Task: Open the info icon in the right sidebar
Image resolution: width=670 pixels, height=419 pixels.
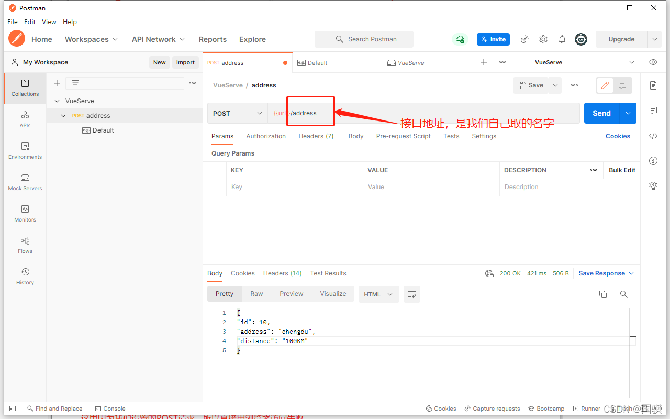Action: click(653, 161)
